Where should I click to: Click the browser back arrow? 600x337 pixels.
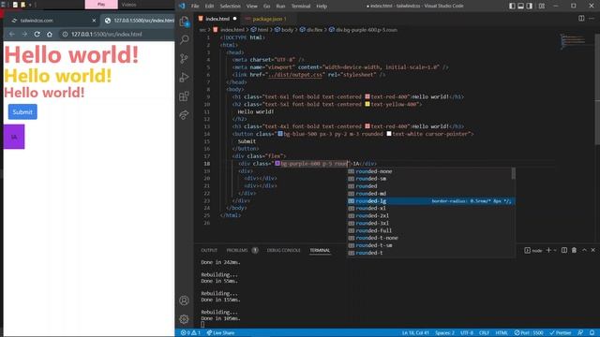point(12,34)
